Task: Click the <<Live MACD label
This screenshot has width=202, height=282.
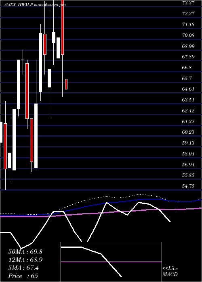Action: click(170, 272)
